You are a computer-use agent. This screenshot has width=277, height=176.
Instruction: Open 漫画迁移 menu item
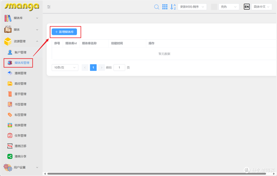(x=21, y=146)
